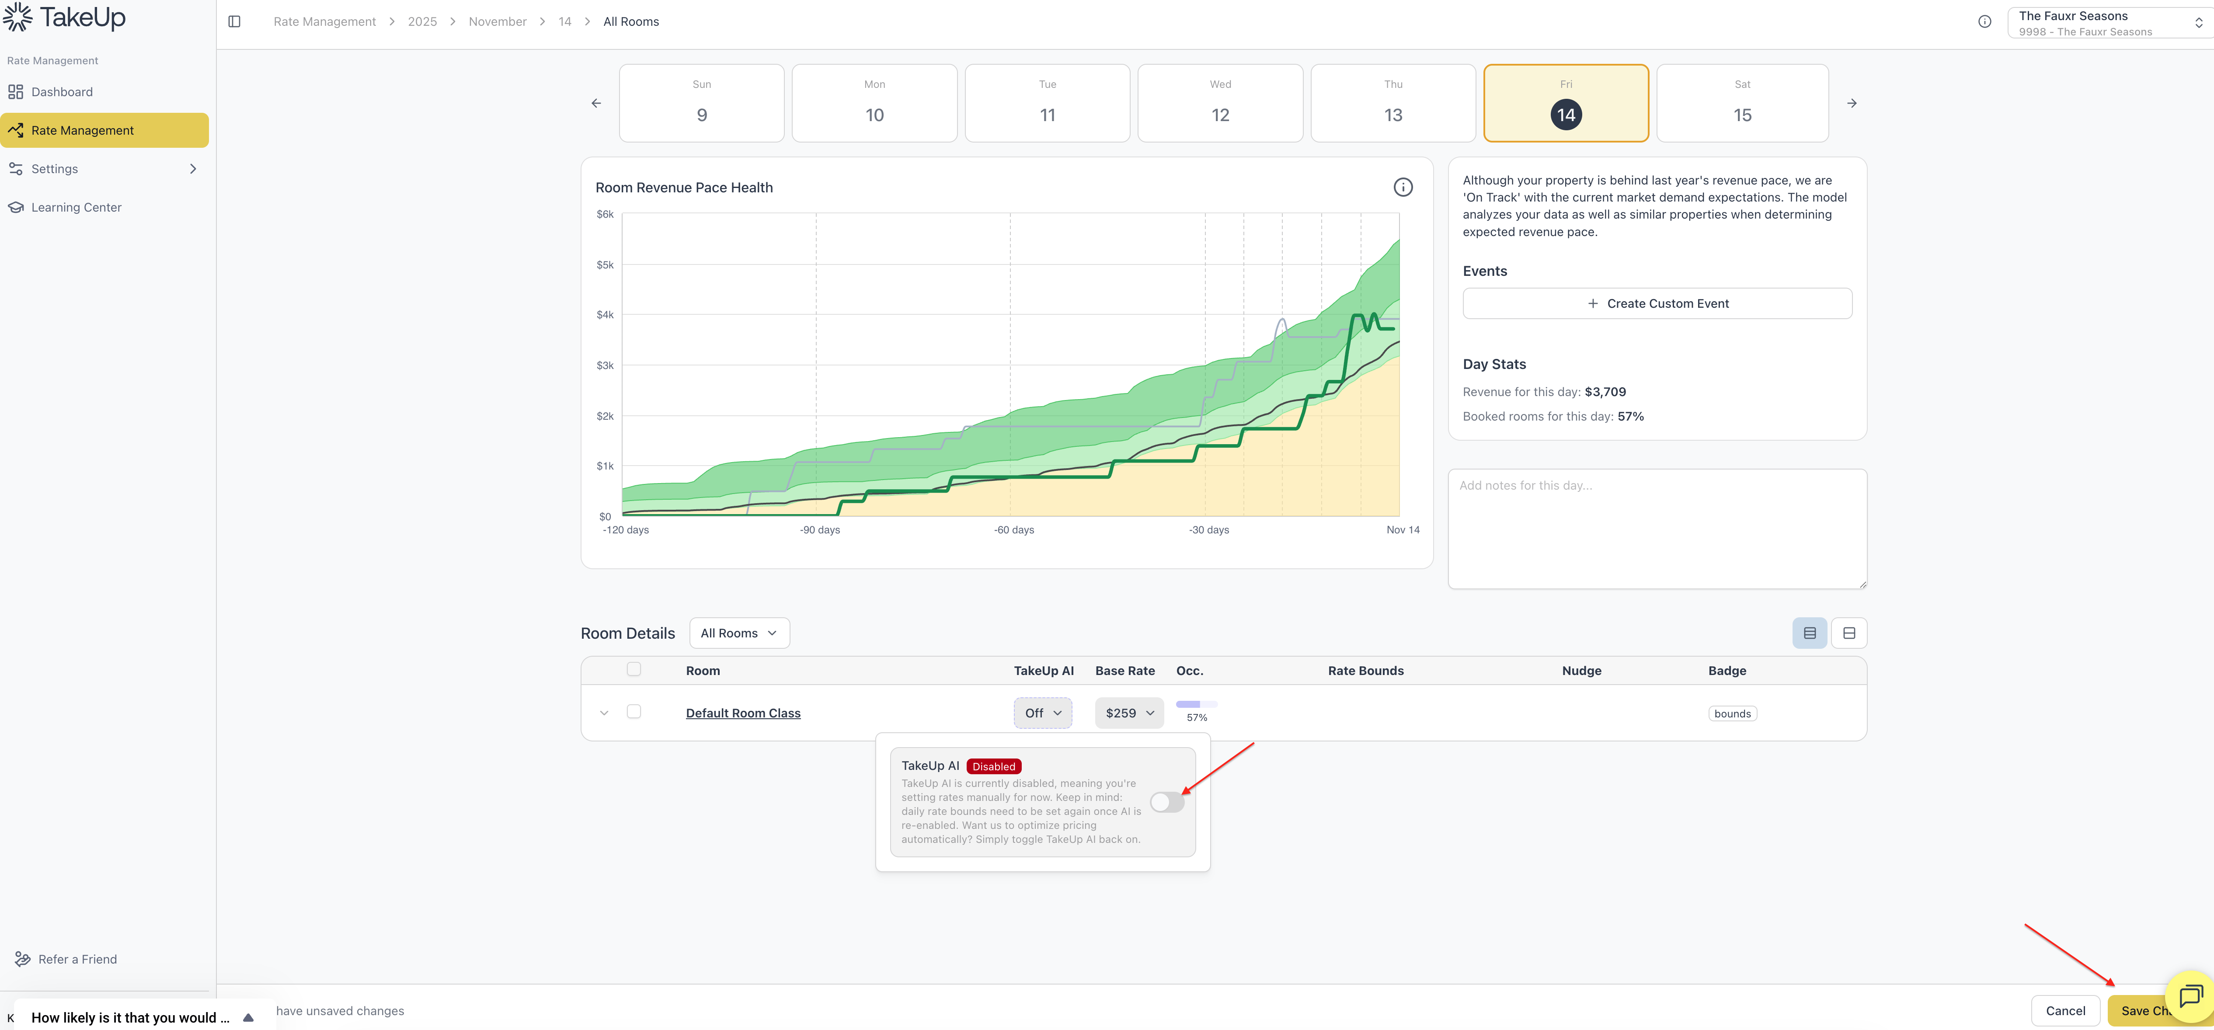Switch to compact table view icon
Image resolution: width=2214 pixels, height=1030 pixels.
click(x=1809, y=633)
